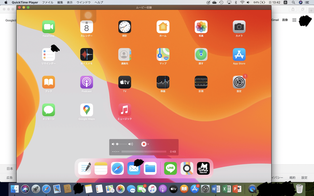Screen dimensions: 314x196
Task: Open the Google Maps app icon
Action: [x=87, y=110]
